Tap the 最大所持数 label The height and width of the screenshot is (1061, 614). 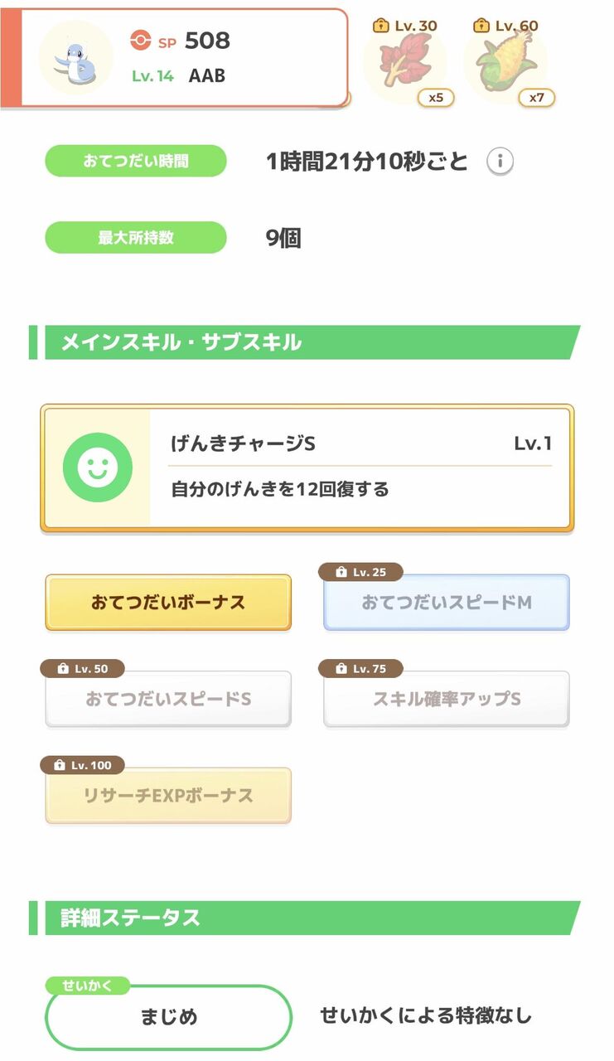click(135, 237)
